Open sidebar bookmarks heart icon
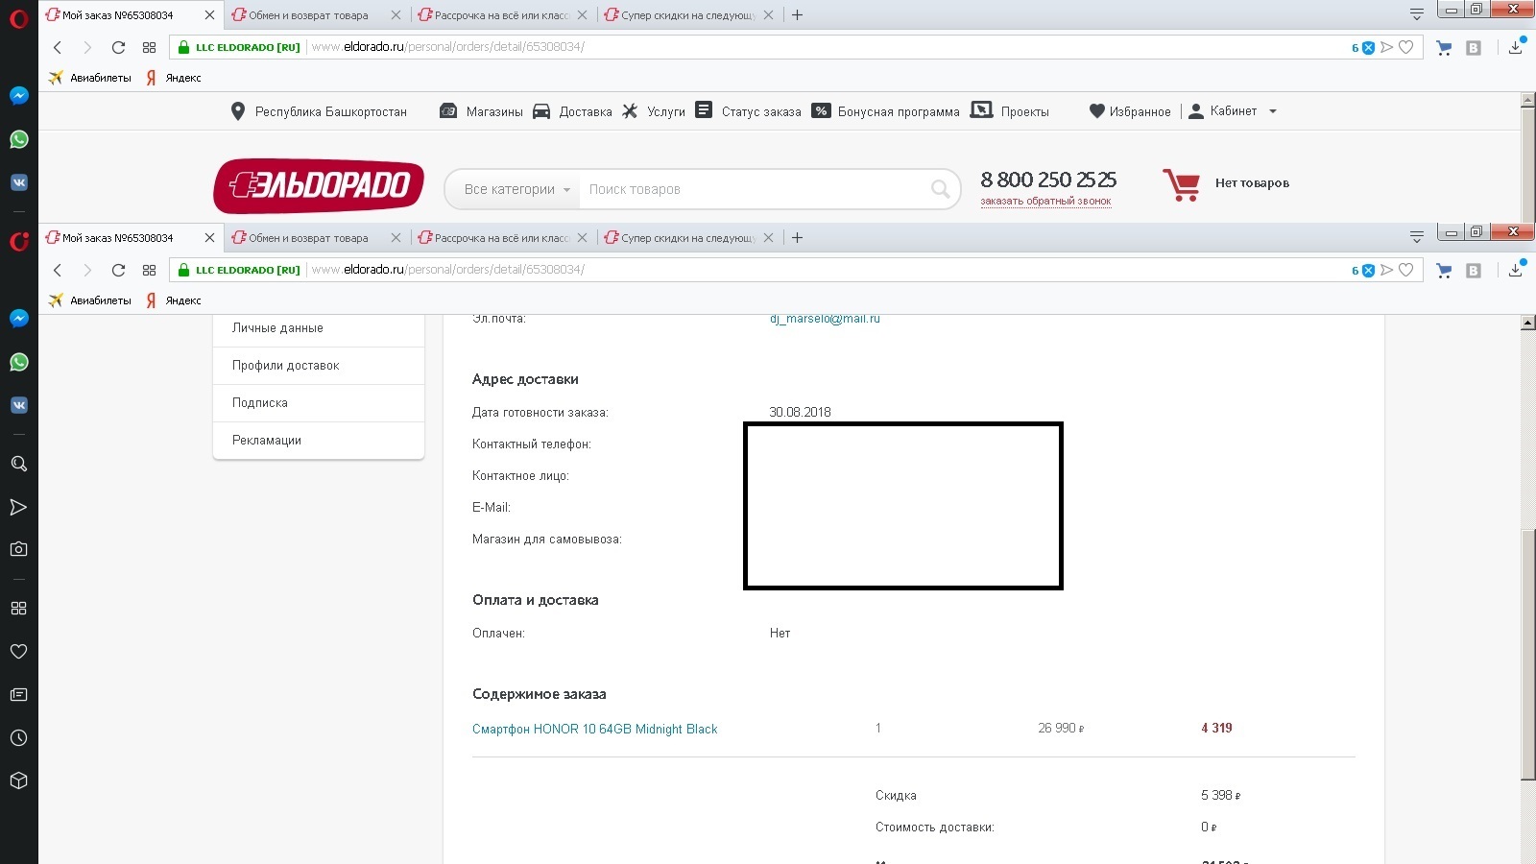Image resolution: width=1536 pixels, height=864 pixels. (x=18, y=652)
